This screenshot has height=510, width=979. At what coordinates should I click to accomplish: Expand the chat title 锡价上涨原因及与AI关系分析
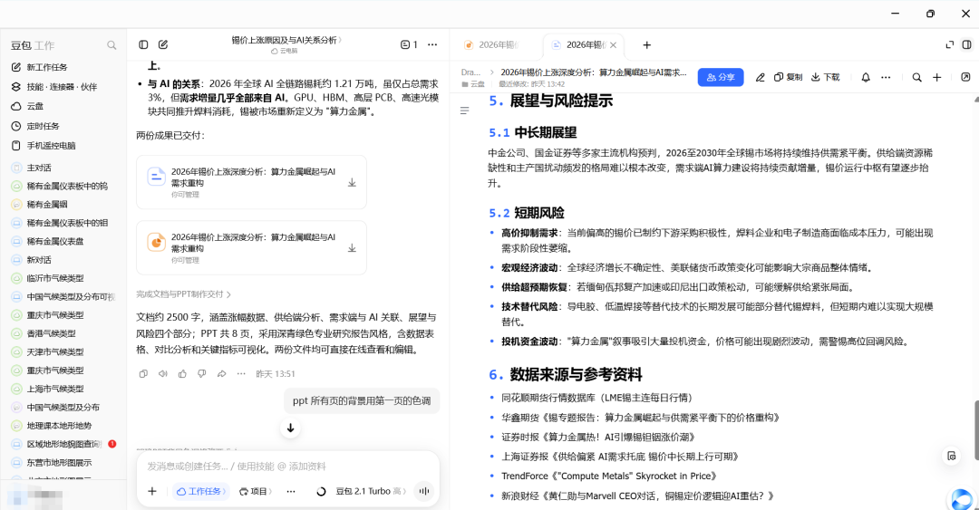[x=286, y=40]
